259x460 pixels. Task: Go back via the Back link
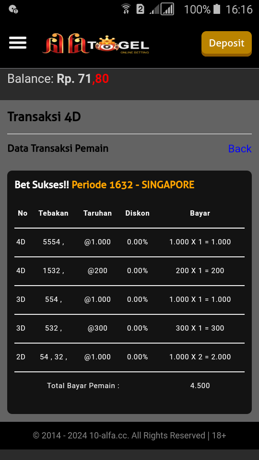(x=240, y=149)
